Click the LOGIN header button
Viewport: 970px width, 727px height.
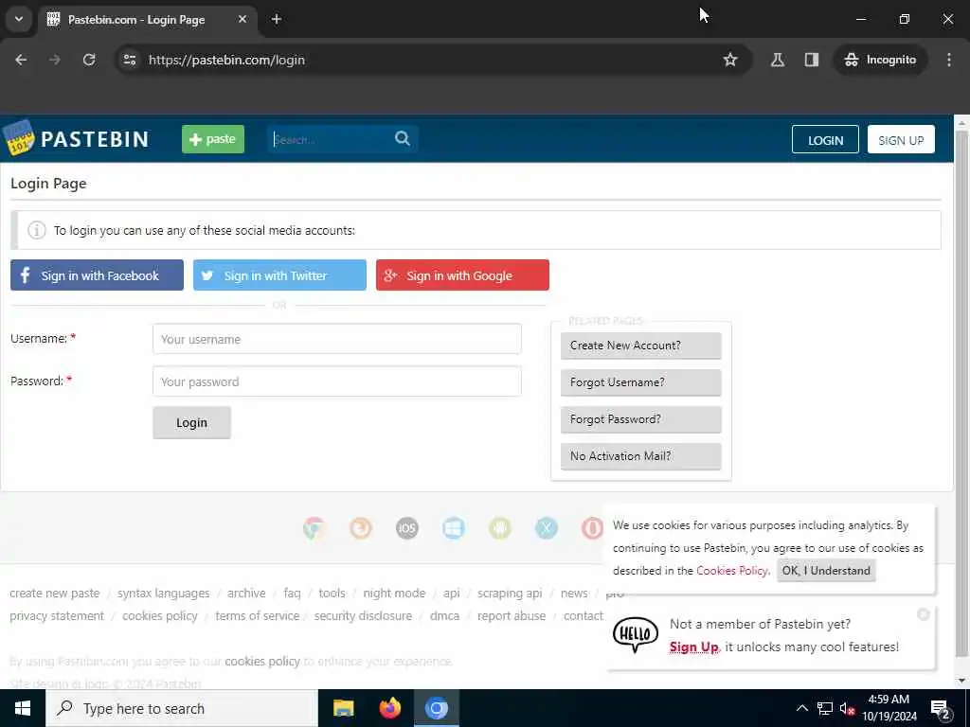pyautogui.click(x=825, y=140)
